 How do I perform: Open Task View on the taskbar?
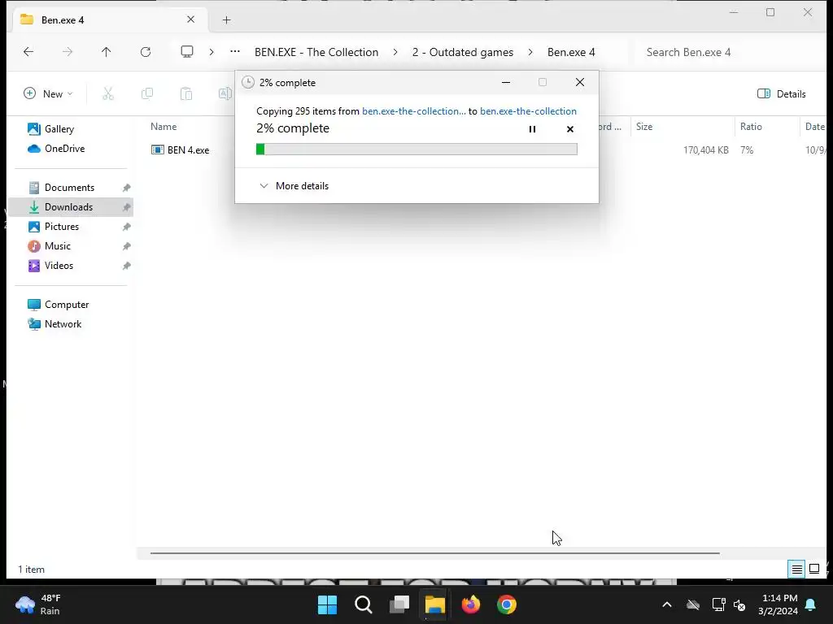coord(399,604)
